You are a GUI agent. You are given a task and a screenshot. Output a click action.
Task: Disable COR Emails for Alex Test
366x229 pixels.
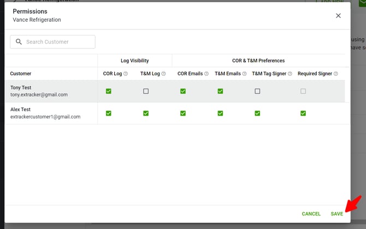coord(183,113)
